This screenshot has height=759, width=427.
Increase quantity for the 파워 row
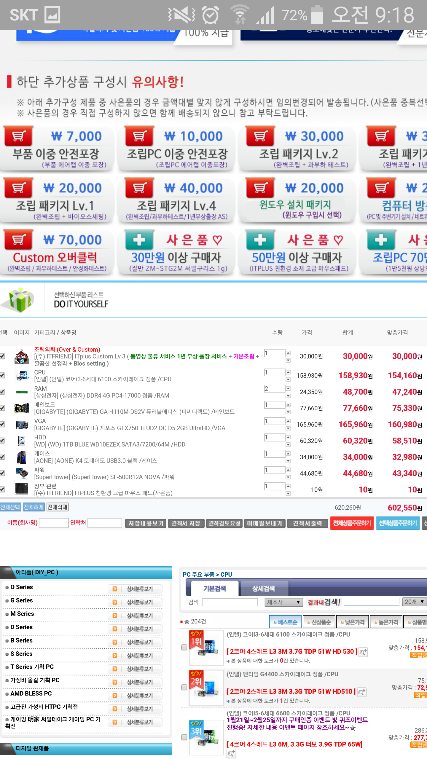coord(288,470)
